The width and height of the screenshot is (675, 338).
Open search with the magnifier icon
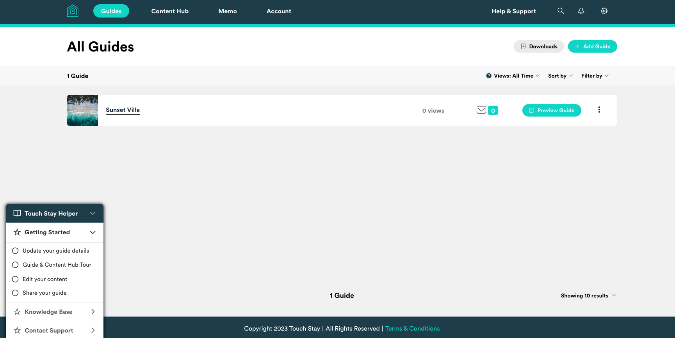561,11
